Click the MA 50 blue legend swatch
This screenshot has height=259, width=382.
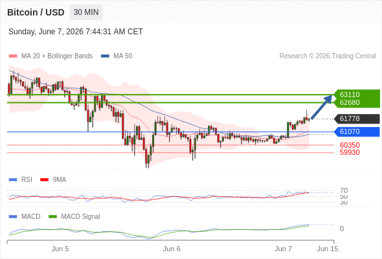[x=105, y=56]
